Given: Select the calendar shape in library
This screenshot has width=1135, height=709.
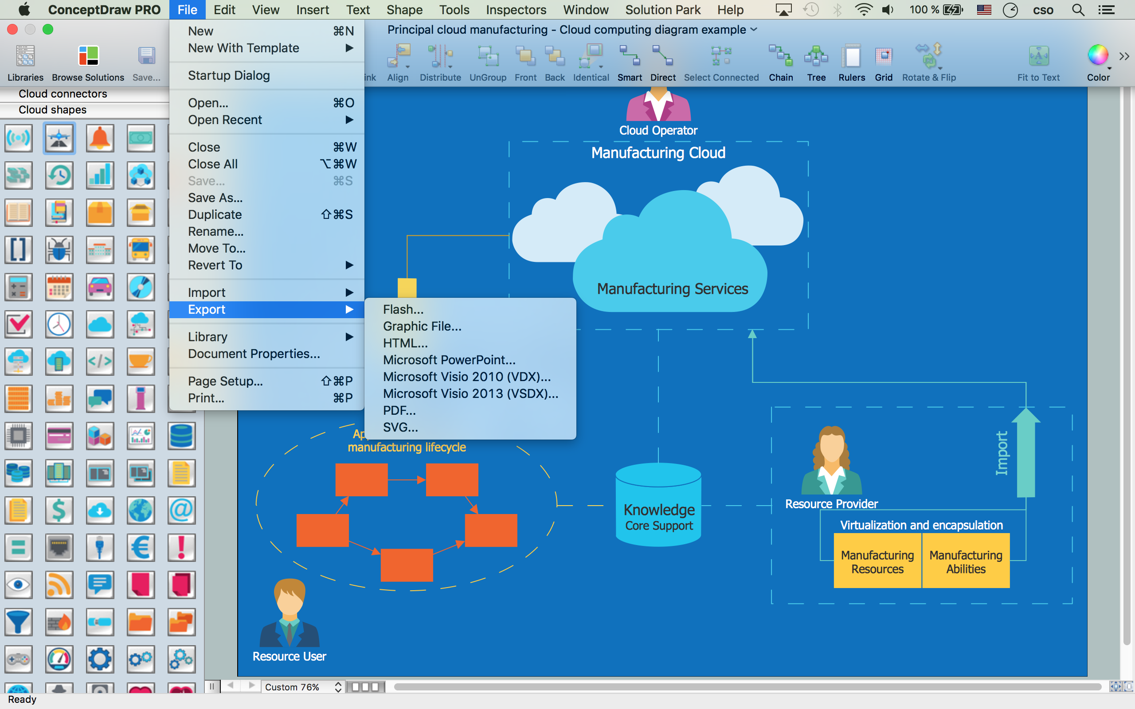Looking at the screenshot, I should 59,287.
